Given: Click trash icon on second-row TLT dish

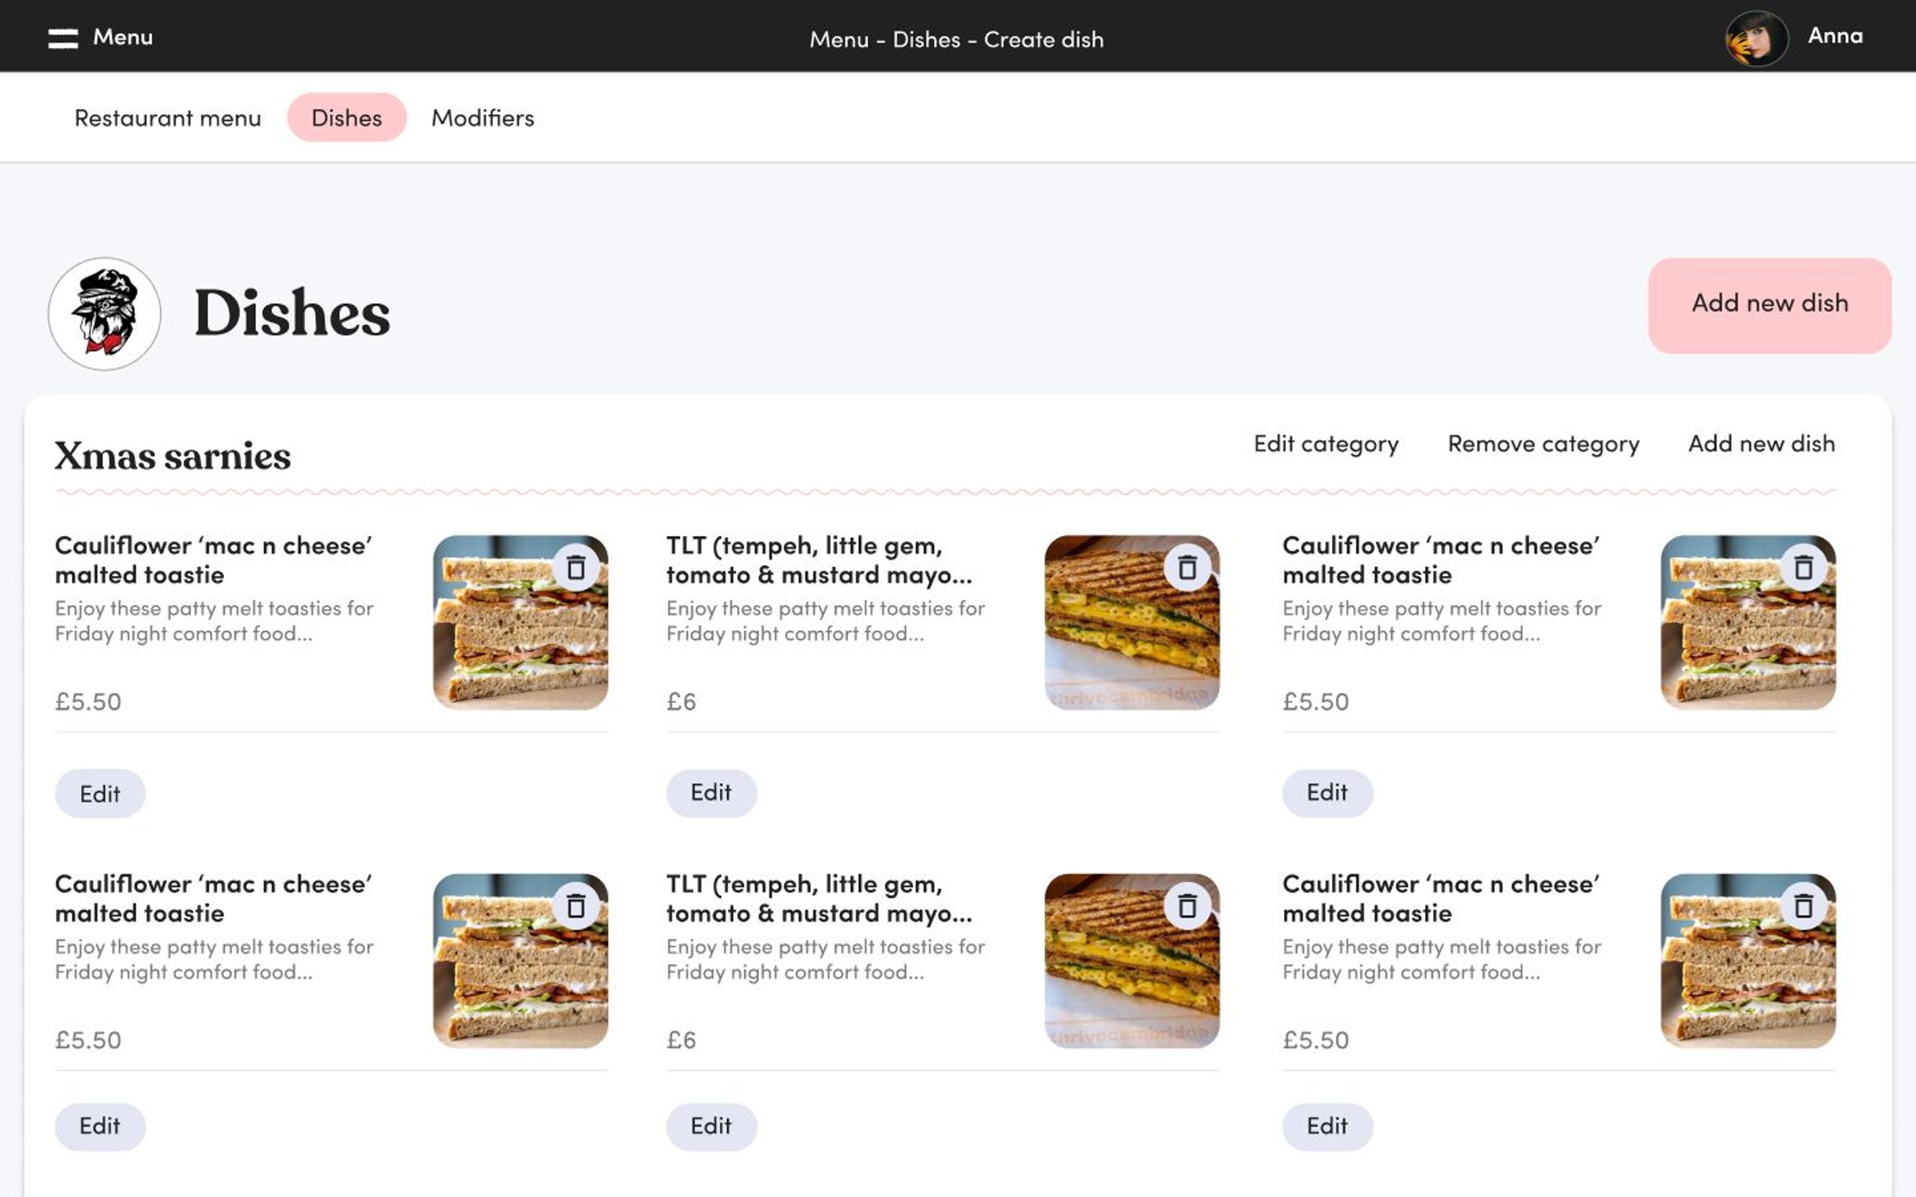Looking at the screenshot, I should pyautogui.click(x=1187, y=906).
